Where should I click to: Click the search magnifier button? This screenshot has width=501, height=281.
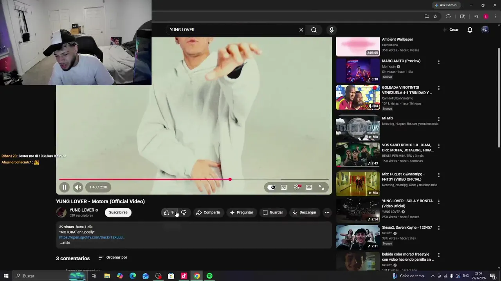[314, 30]
